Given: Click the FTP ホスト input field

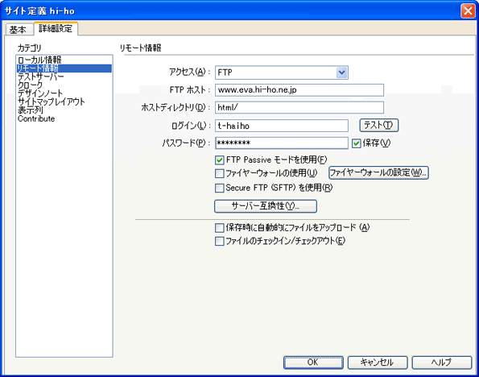Looking at the screenshot, I should pos(299,90).
